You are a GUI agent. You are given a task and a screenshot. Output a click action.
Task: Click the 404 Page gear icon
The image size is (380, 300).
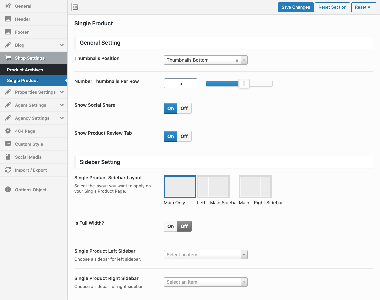point(8,131)
